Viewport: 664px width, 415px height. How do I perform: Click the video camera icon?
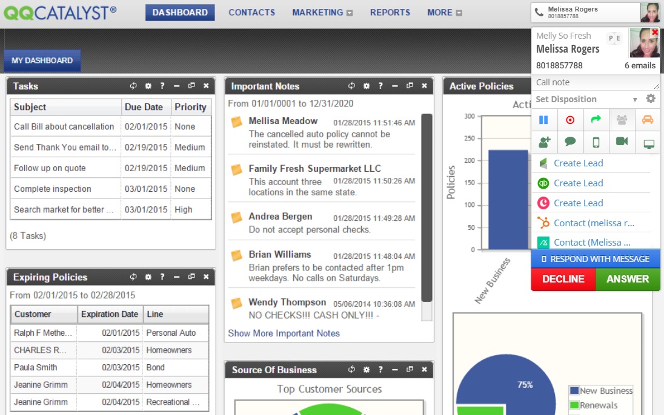point(622,142)
